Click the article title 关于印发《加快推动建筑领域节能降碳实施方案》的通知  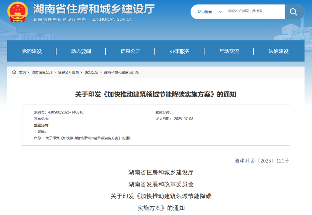(x=156, y=94)
